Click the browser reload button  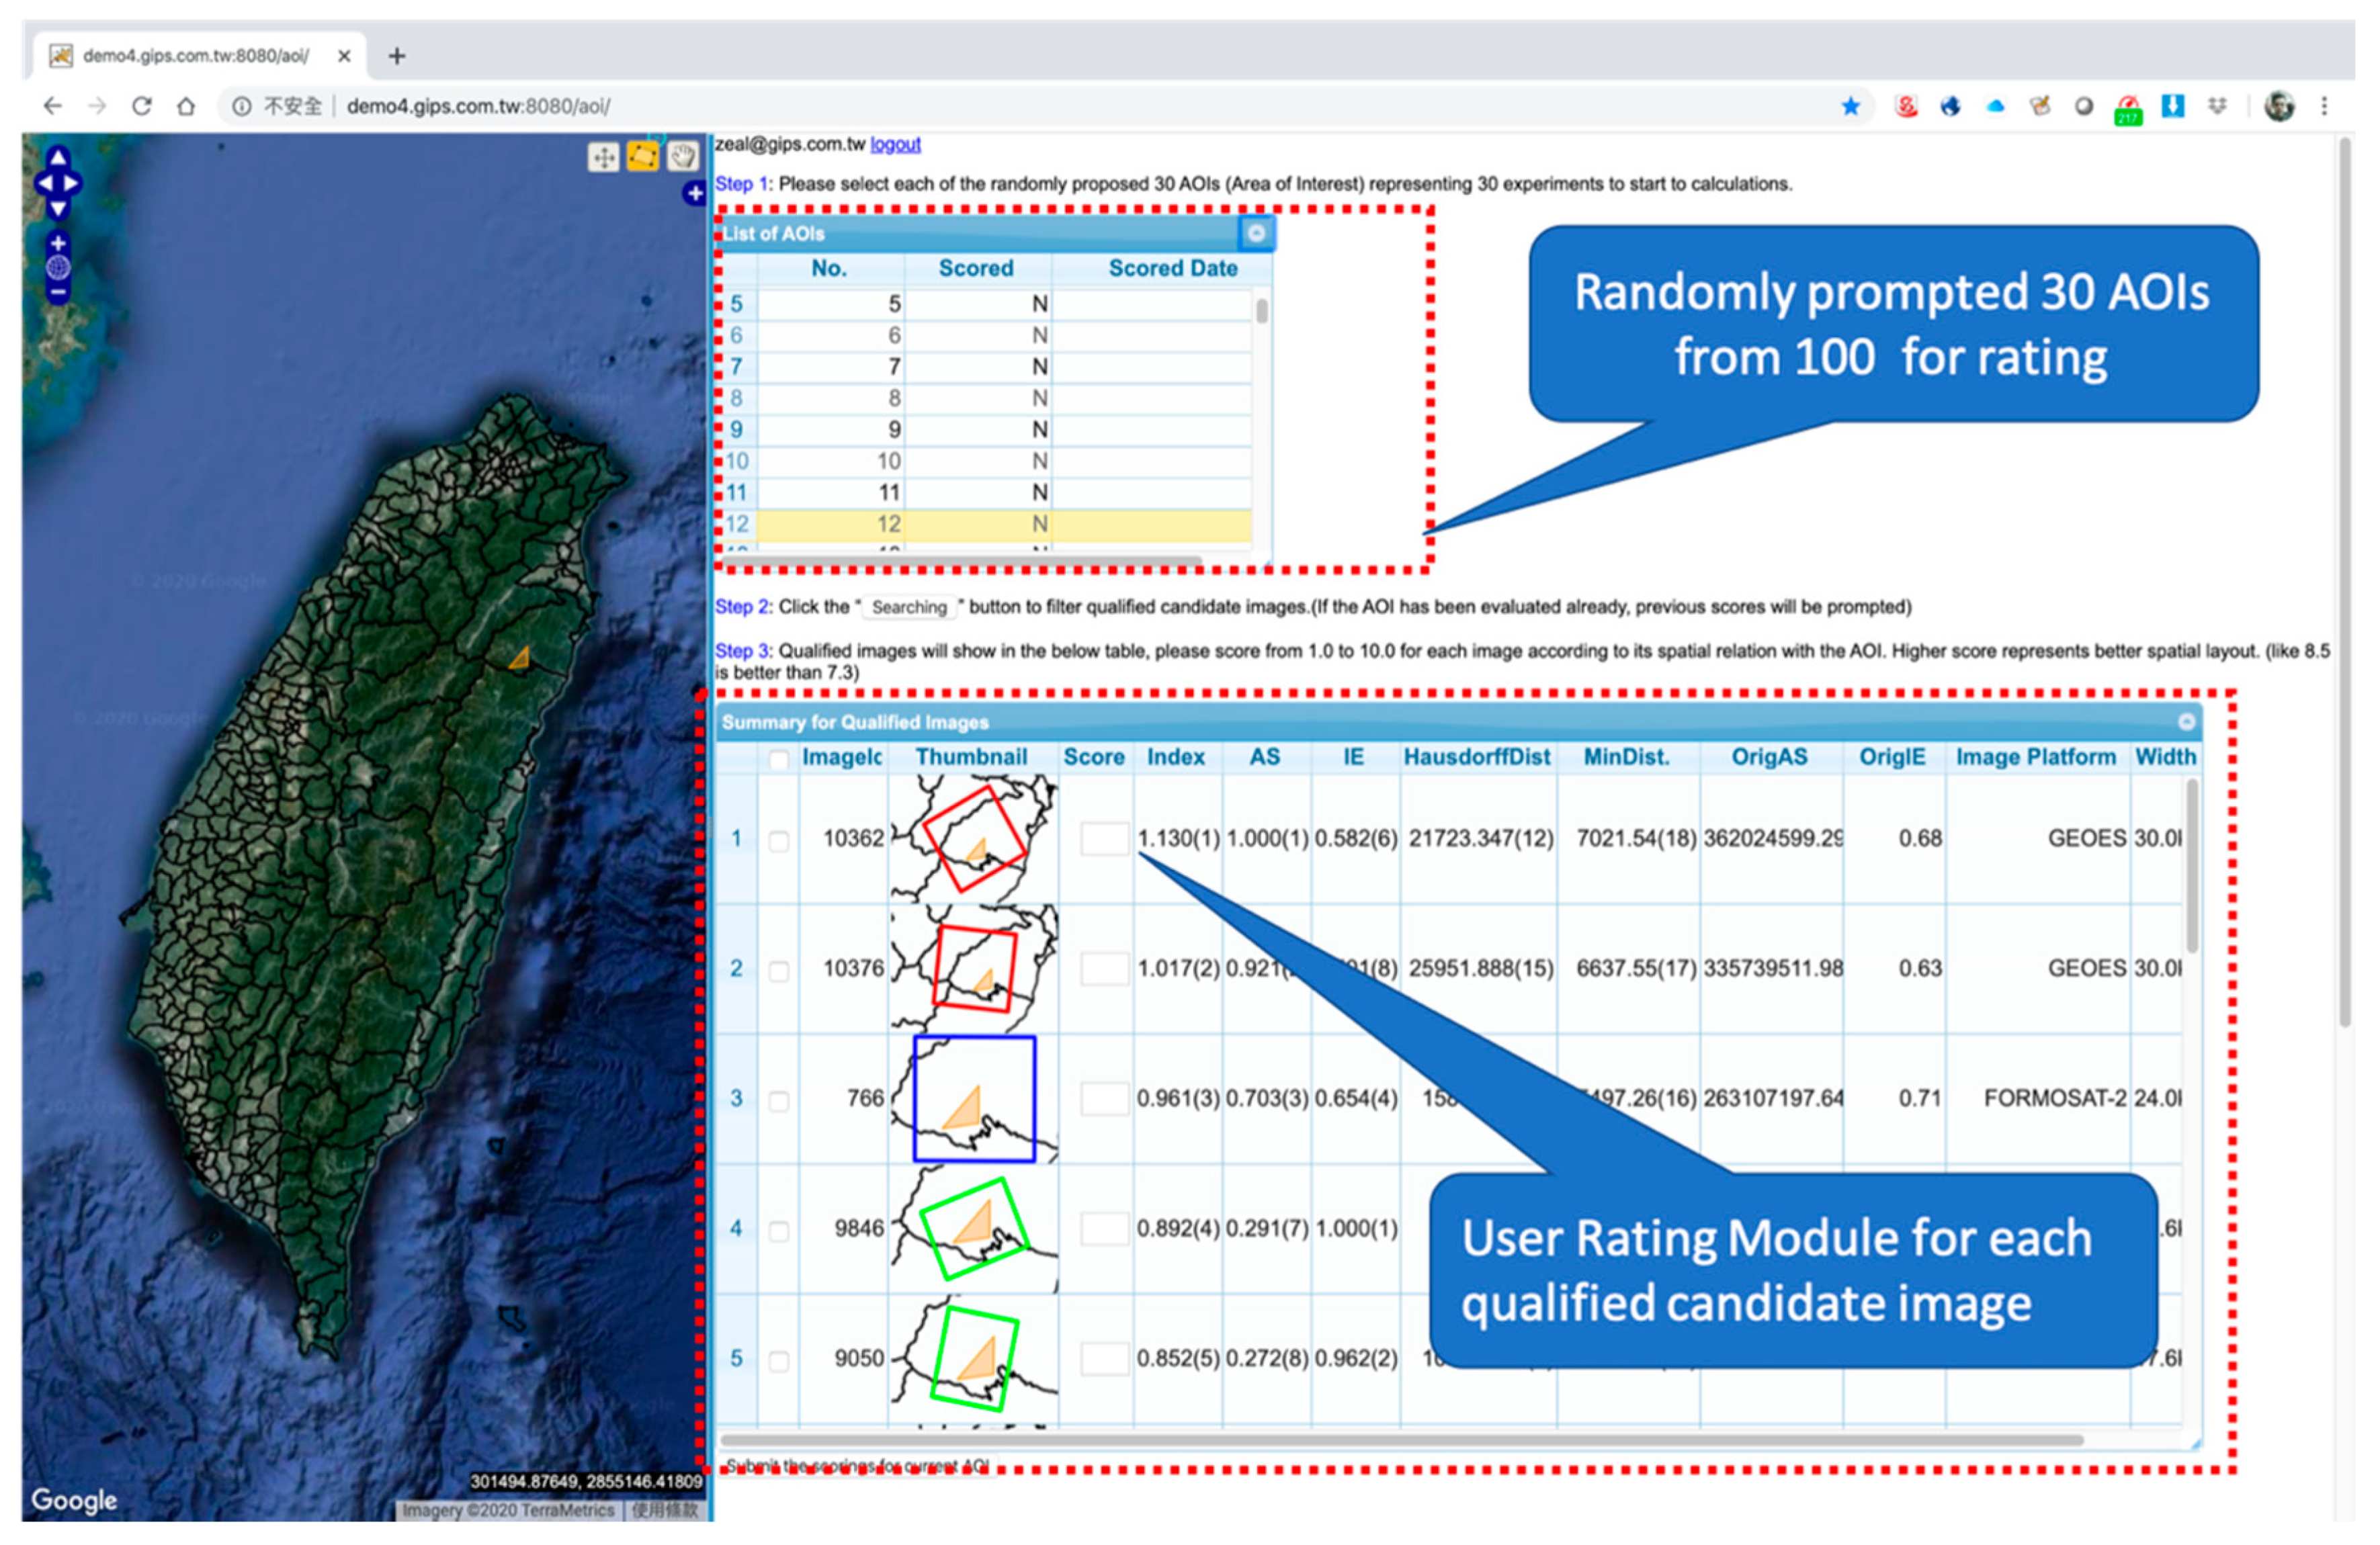click(142, 105)
